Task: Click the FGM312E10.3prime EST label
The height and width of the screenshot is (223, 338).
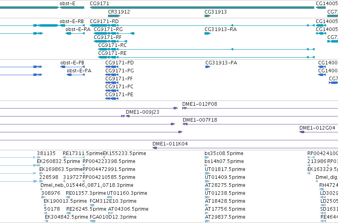Action: coord(113,202)
